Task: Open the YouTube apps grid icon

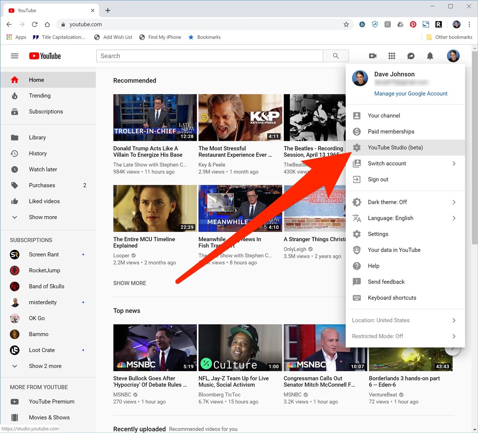Action: (392, 56)
